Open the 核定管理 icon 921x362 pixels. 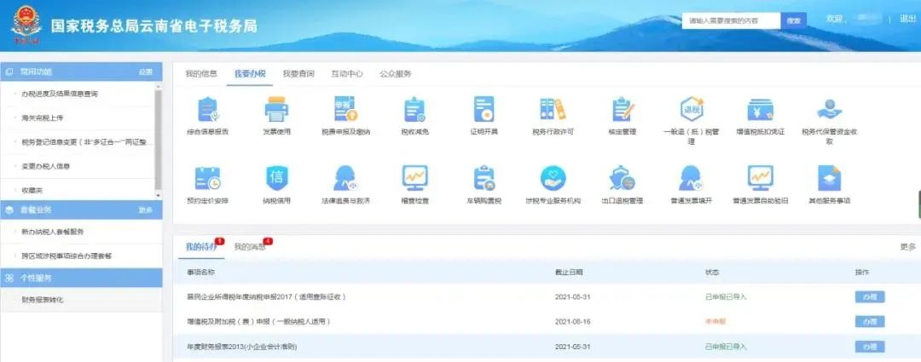click(x=622, y=110)
